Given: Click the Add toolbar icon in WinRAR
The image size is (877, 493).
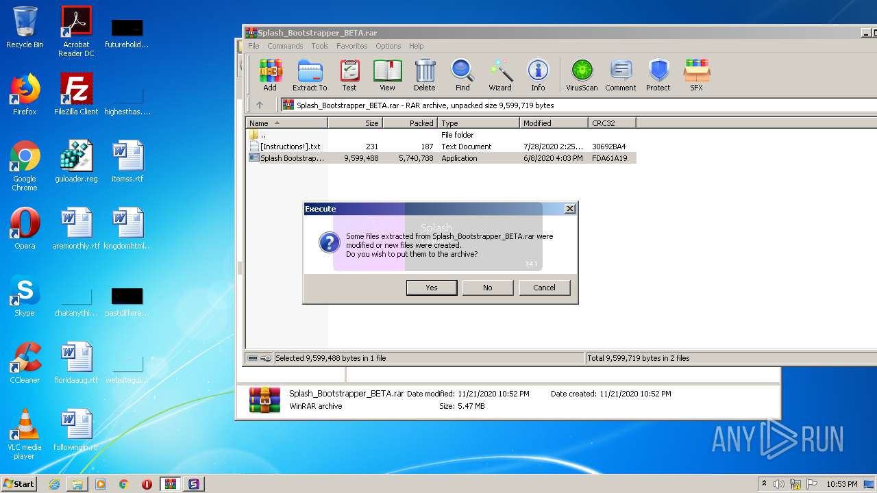Looking at the screenshot, I should click(270, 75).
